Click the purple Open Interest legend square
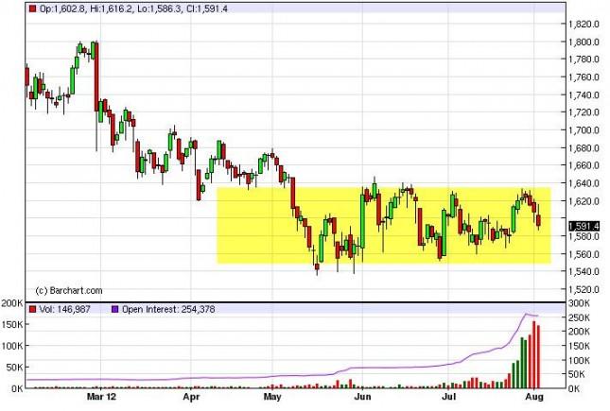Viewport: 610px width, 411px height. click(x=114, y=310)
